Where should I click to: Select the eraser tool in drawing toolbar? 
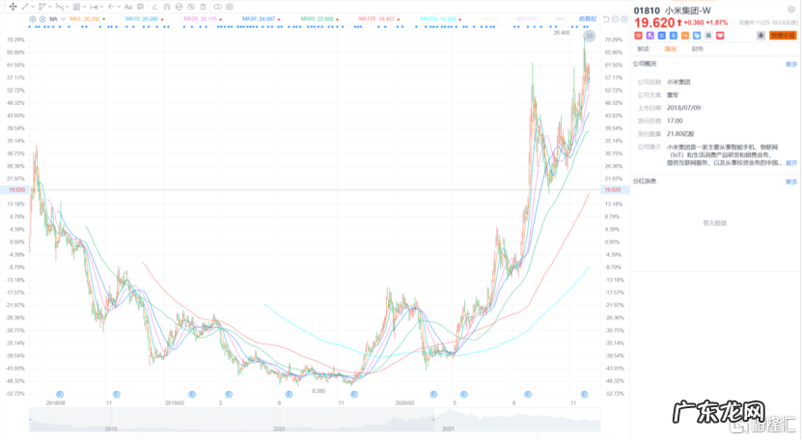tap(155, 7)
